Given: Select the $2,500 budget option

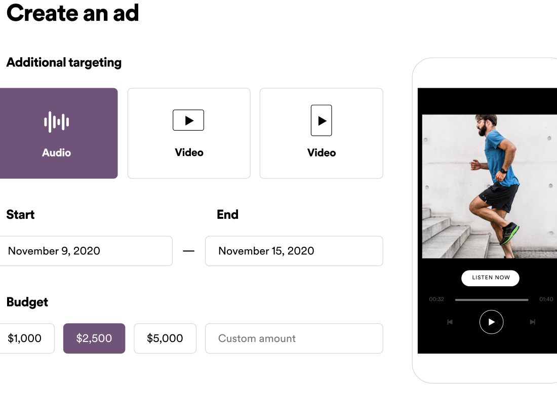Looking at the screenshot, I should [94, 338].
